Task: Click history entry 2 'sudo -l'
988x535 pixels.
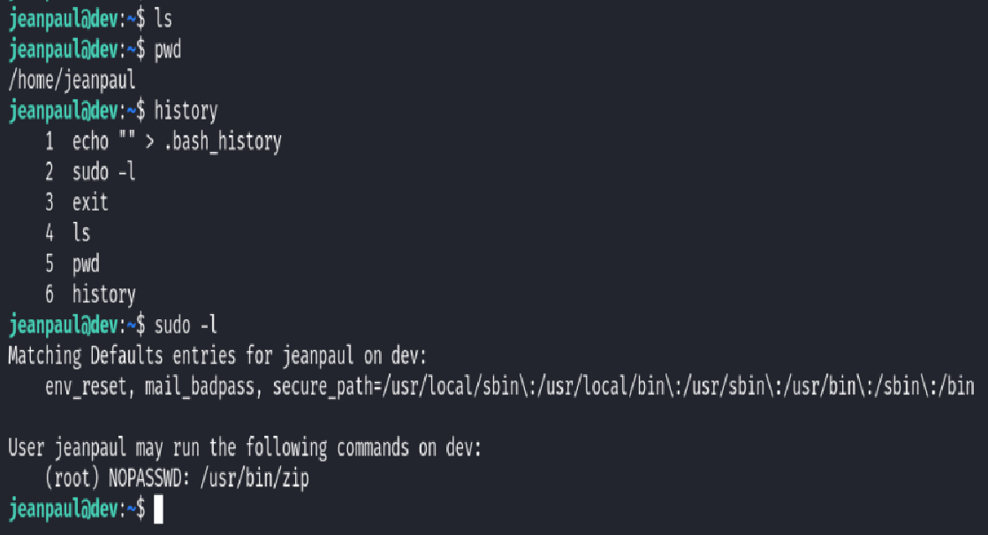Action: click(x=103, y=172)
